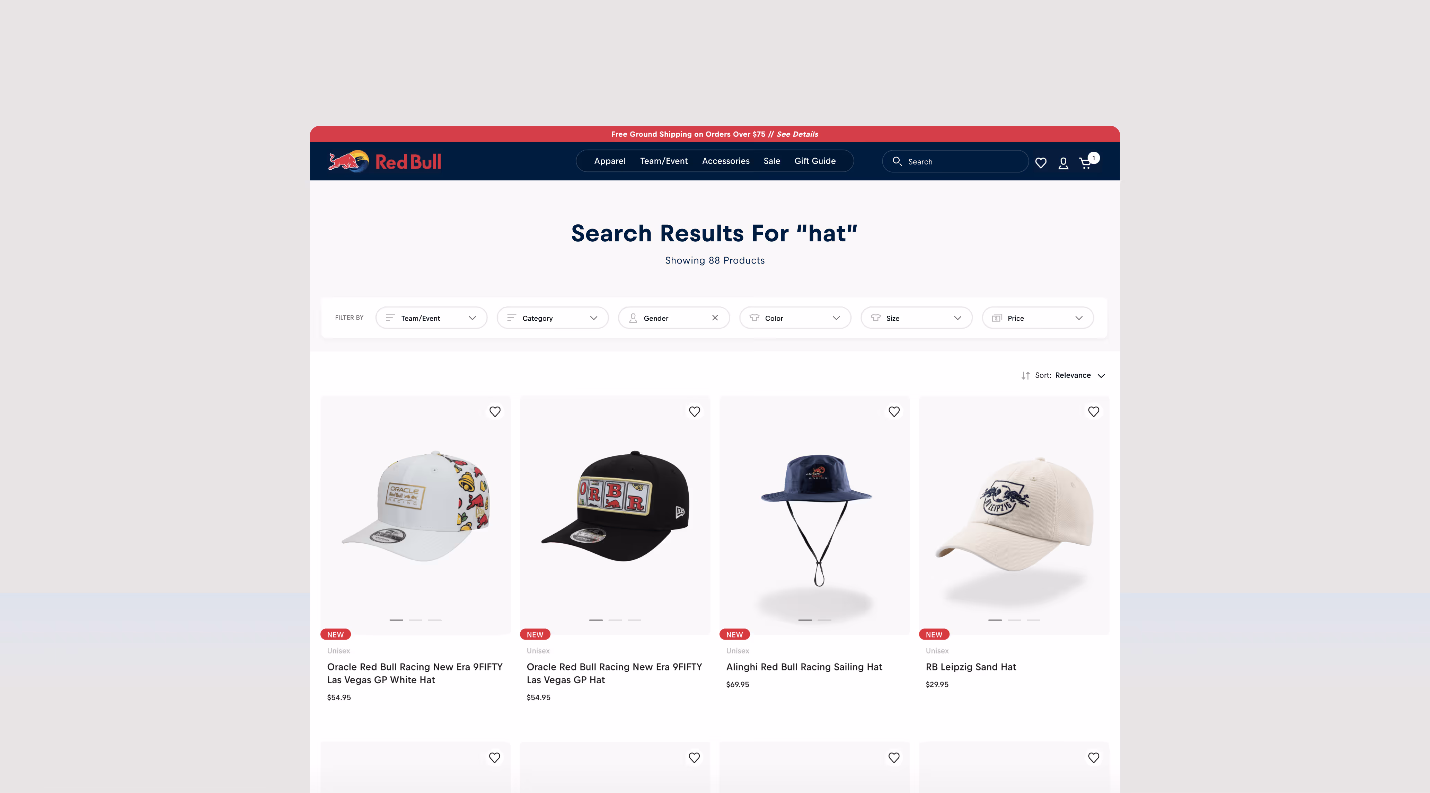Click the See Details shipping link

[797, 134]
